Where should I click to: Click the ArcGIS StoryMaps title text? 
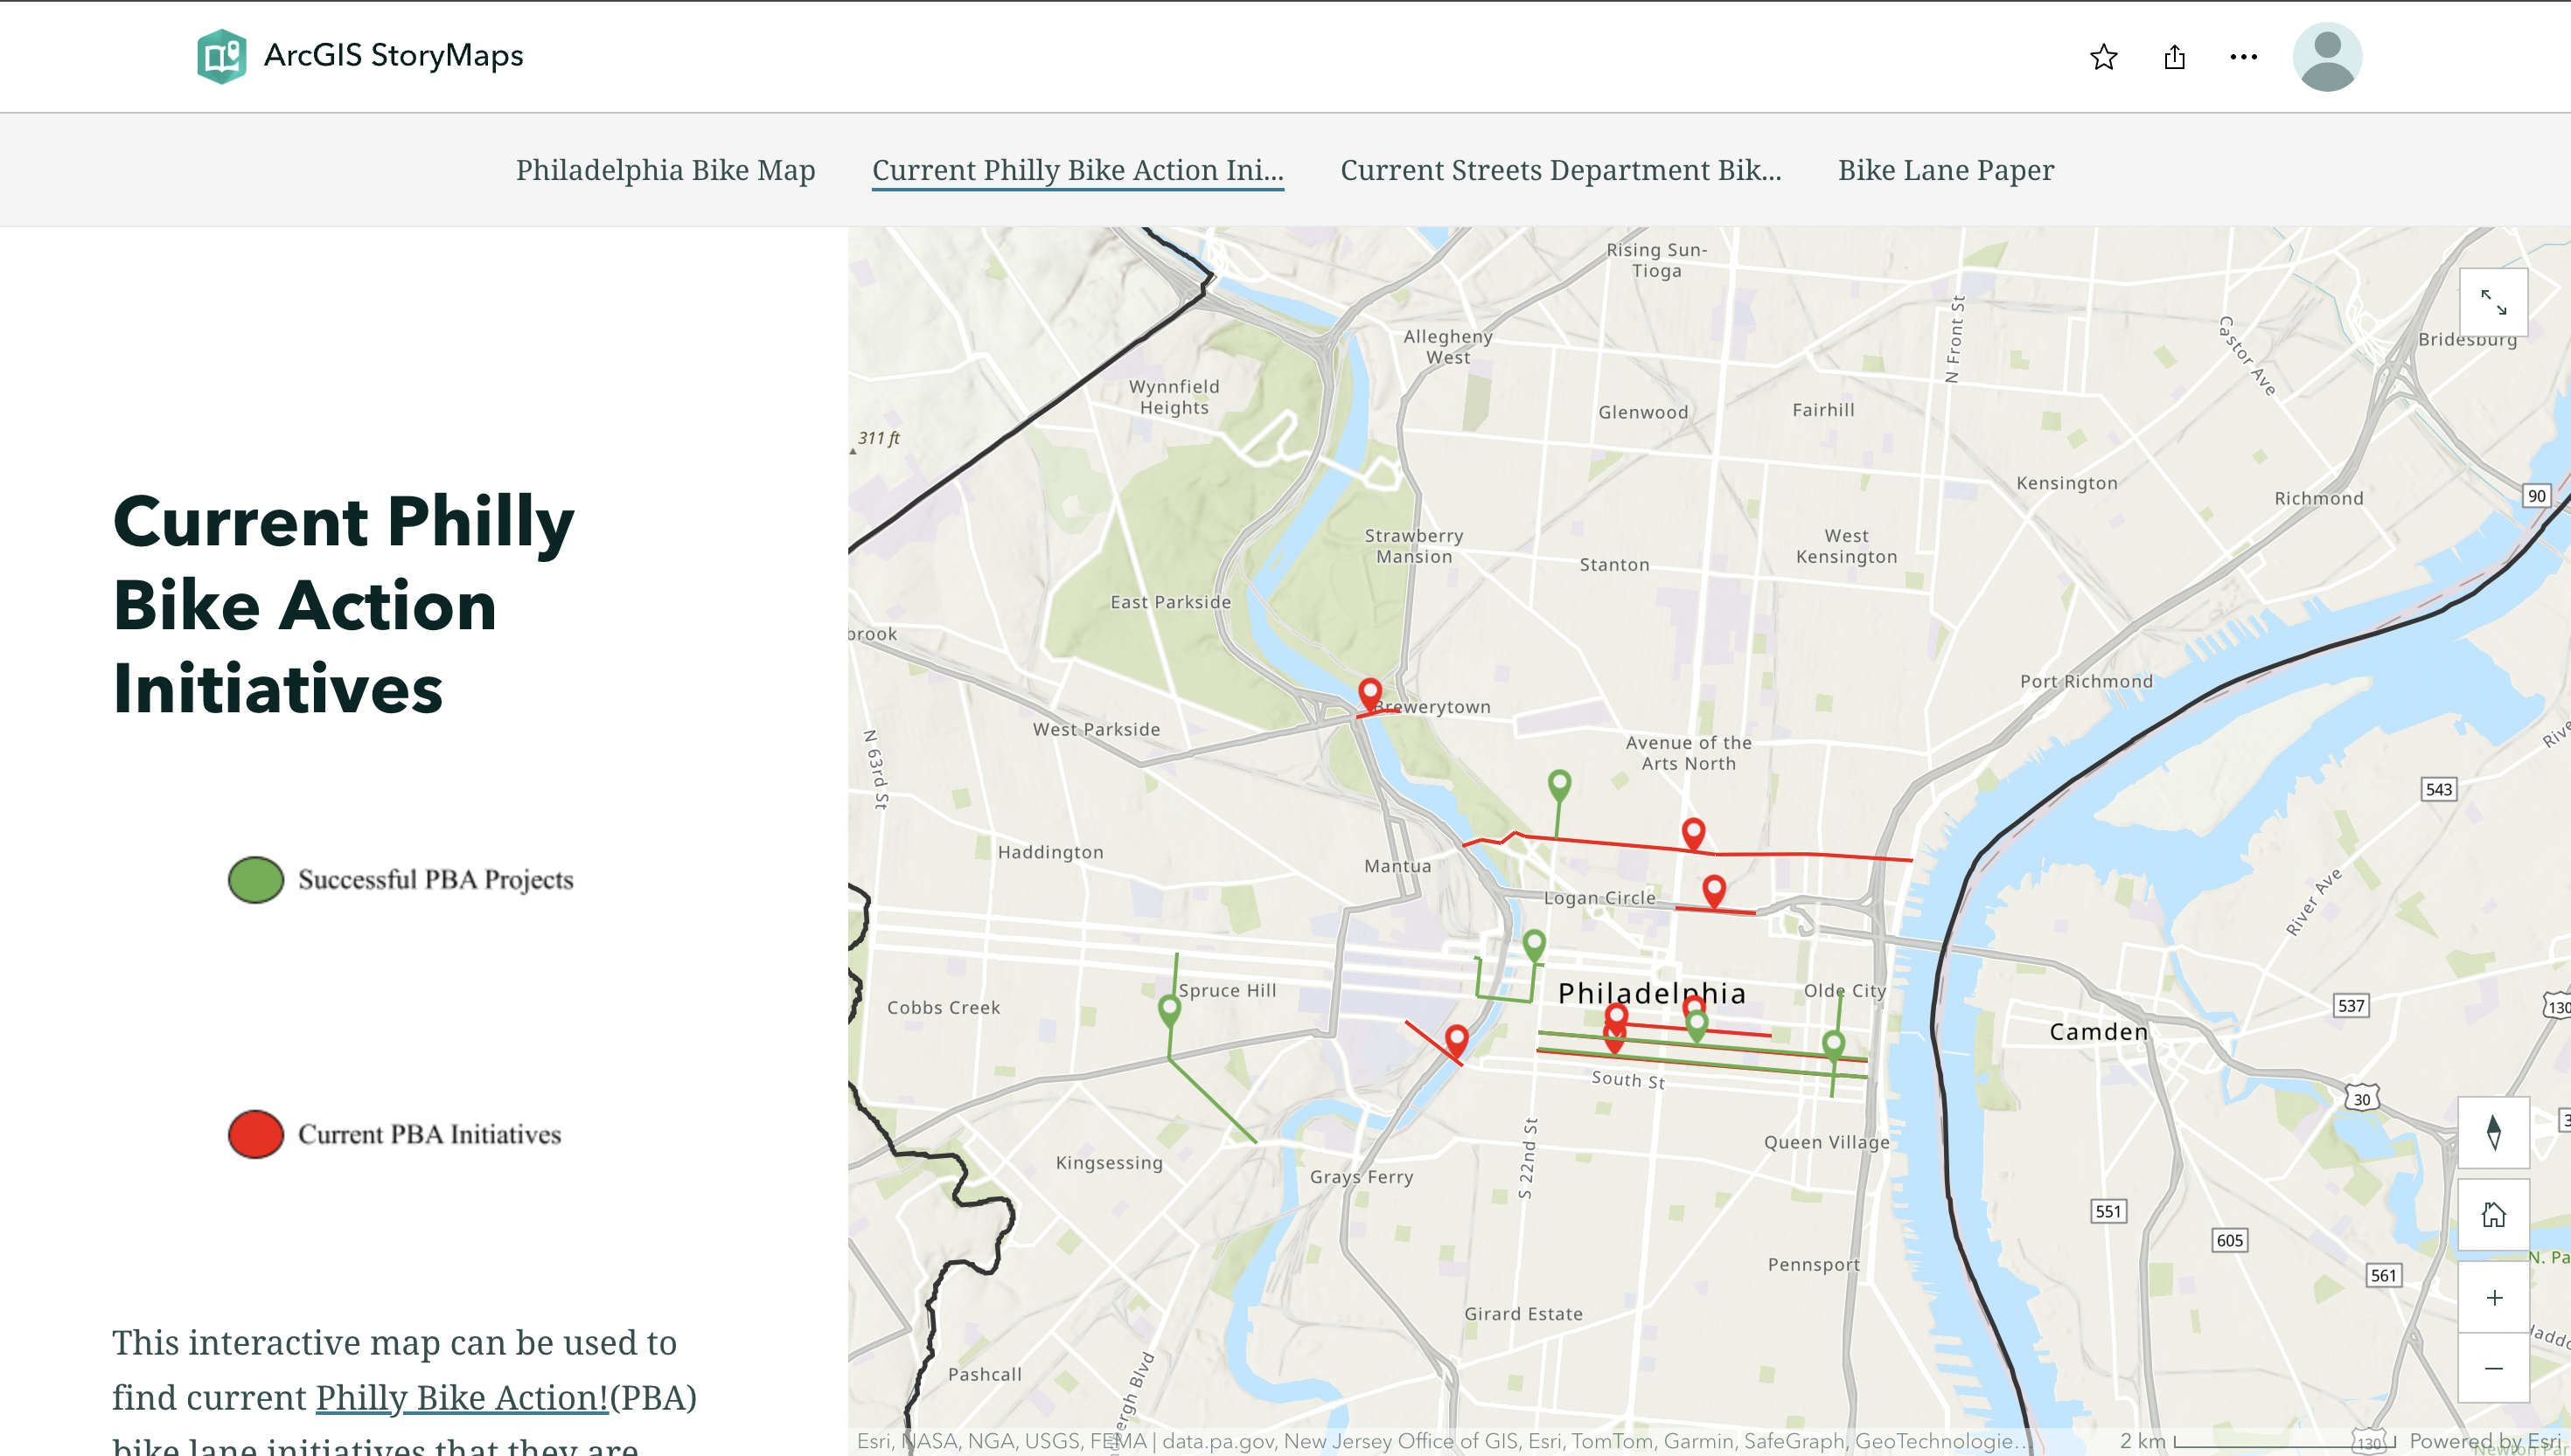(x=394, y=56)
